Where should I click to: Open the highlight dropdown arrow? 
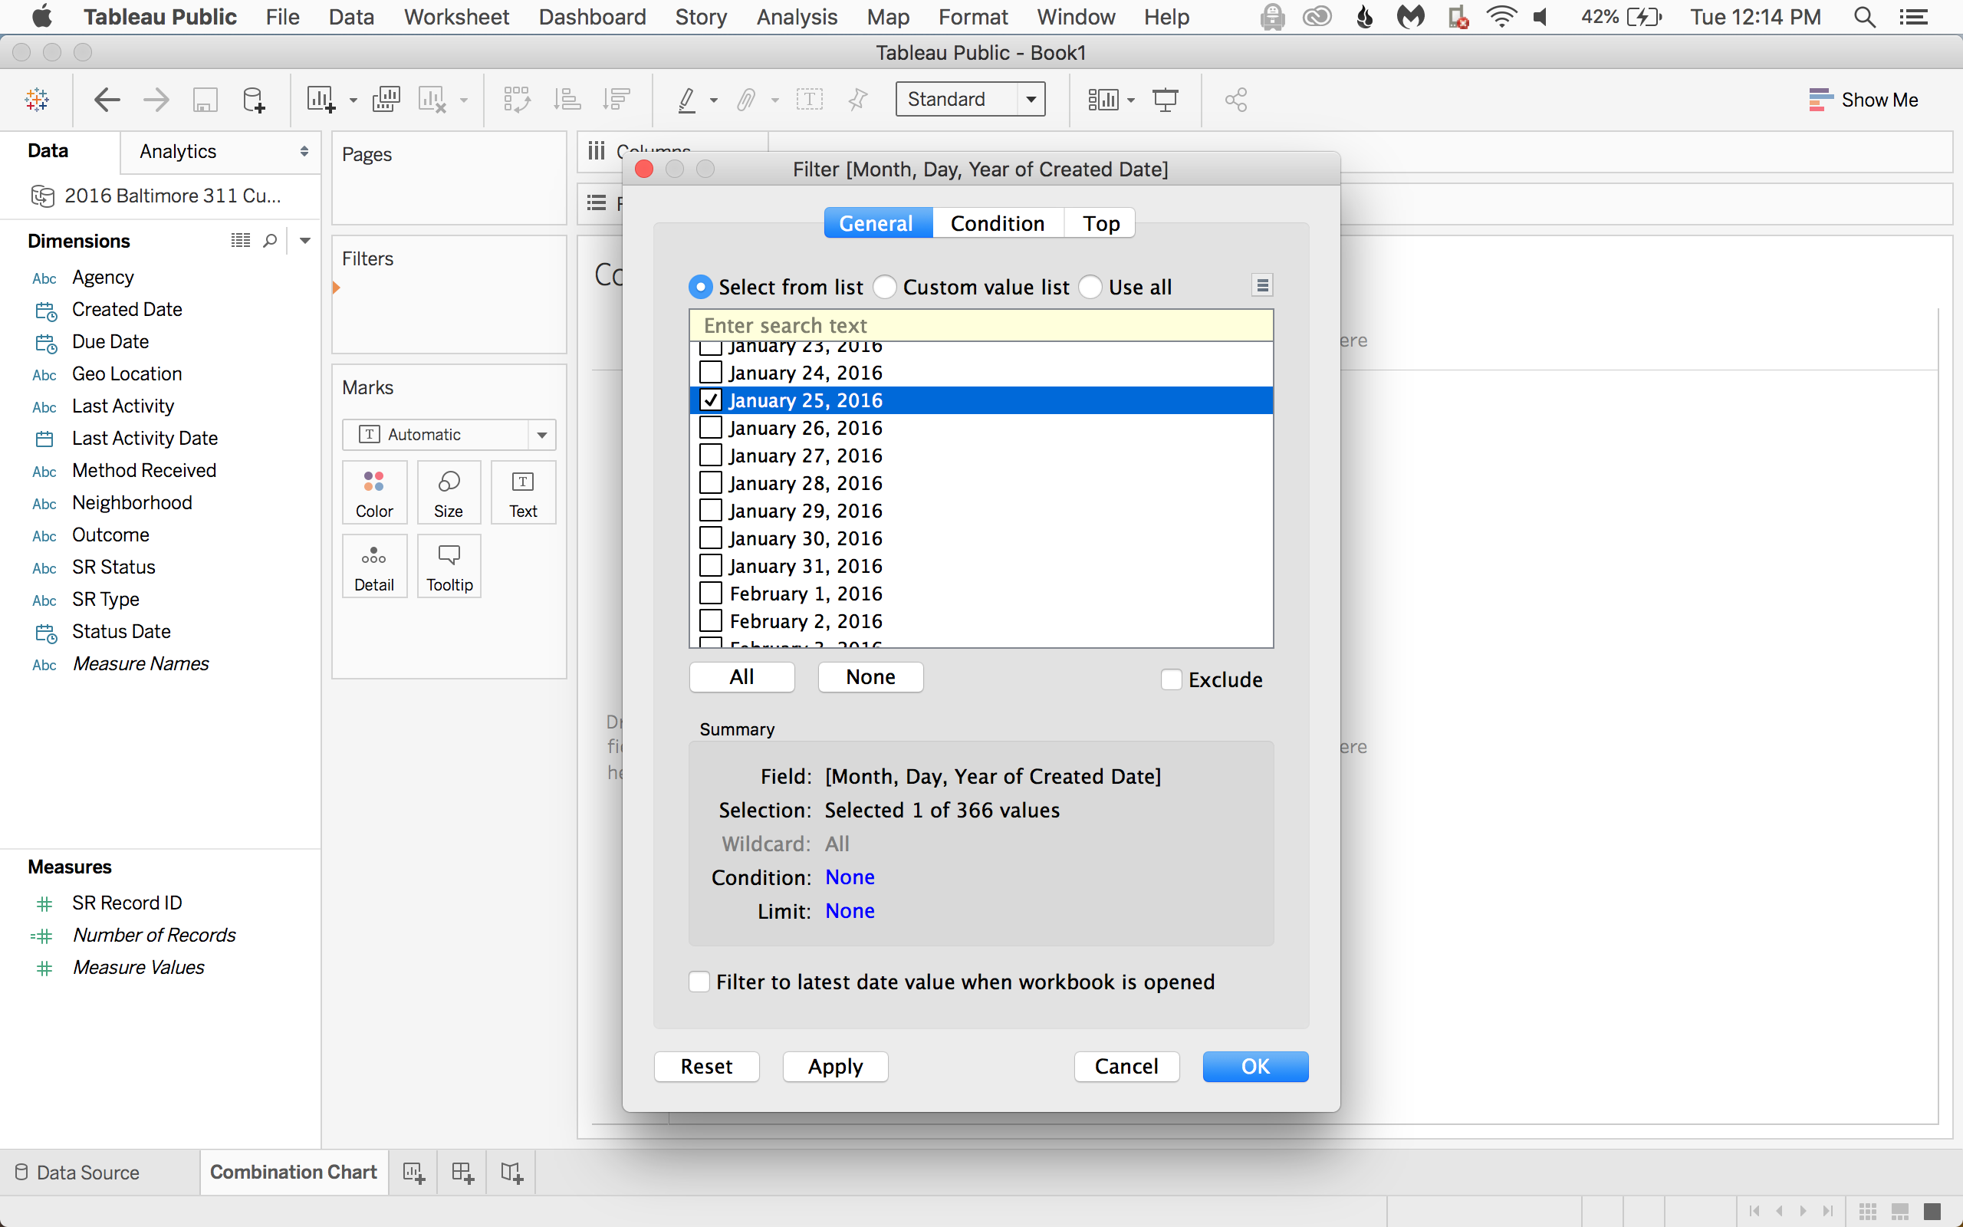pos(714,100)
